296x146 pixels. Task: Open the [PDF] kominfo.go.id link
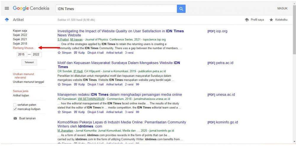pyautogui.click(x=223, y=122)
